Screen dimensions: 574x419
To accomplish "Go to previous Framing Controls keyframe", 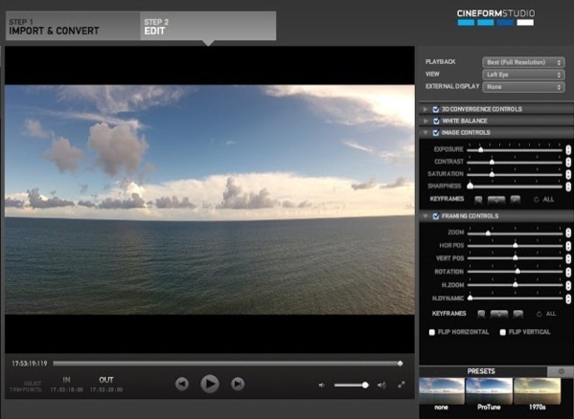I will (x=481, y=314).
